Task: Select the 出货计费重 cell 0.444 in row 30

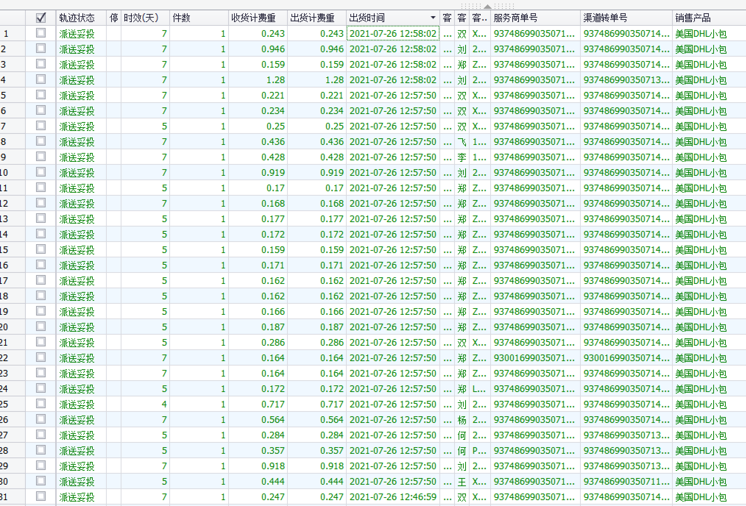Action: [x=317, y=481]
